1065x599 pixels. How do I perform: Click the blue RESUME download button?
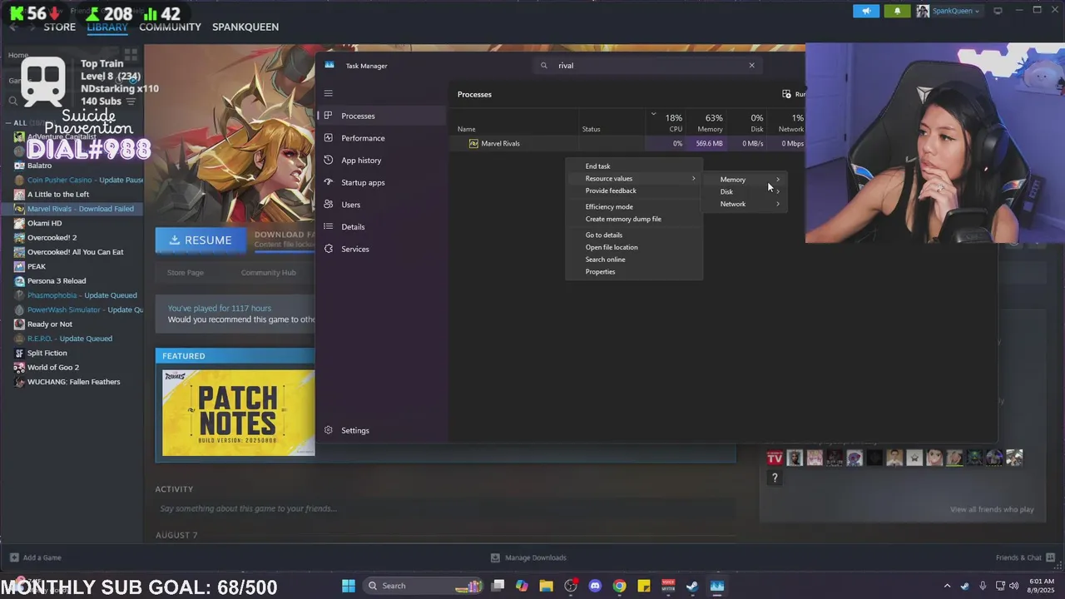tap(201, 240)
